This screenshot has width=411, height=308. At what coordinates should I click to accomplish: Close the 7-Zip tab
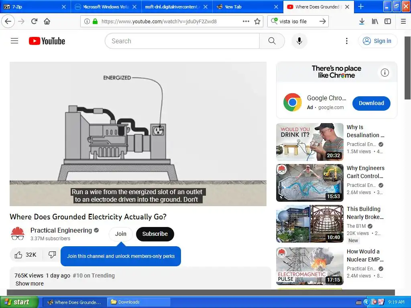point(64,7)
